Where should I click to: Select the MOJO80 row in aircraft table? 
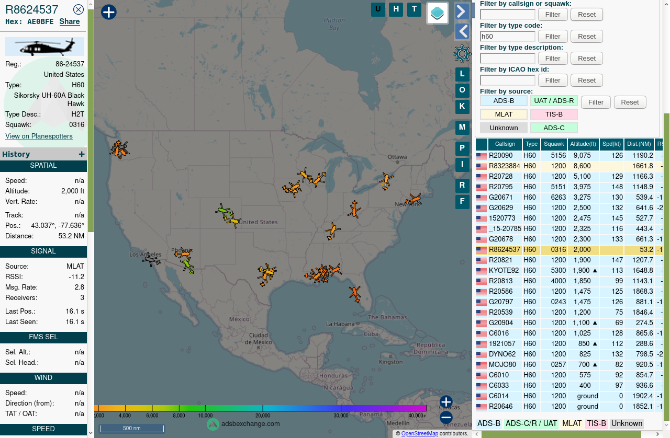tap(569, 365)
